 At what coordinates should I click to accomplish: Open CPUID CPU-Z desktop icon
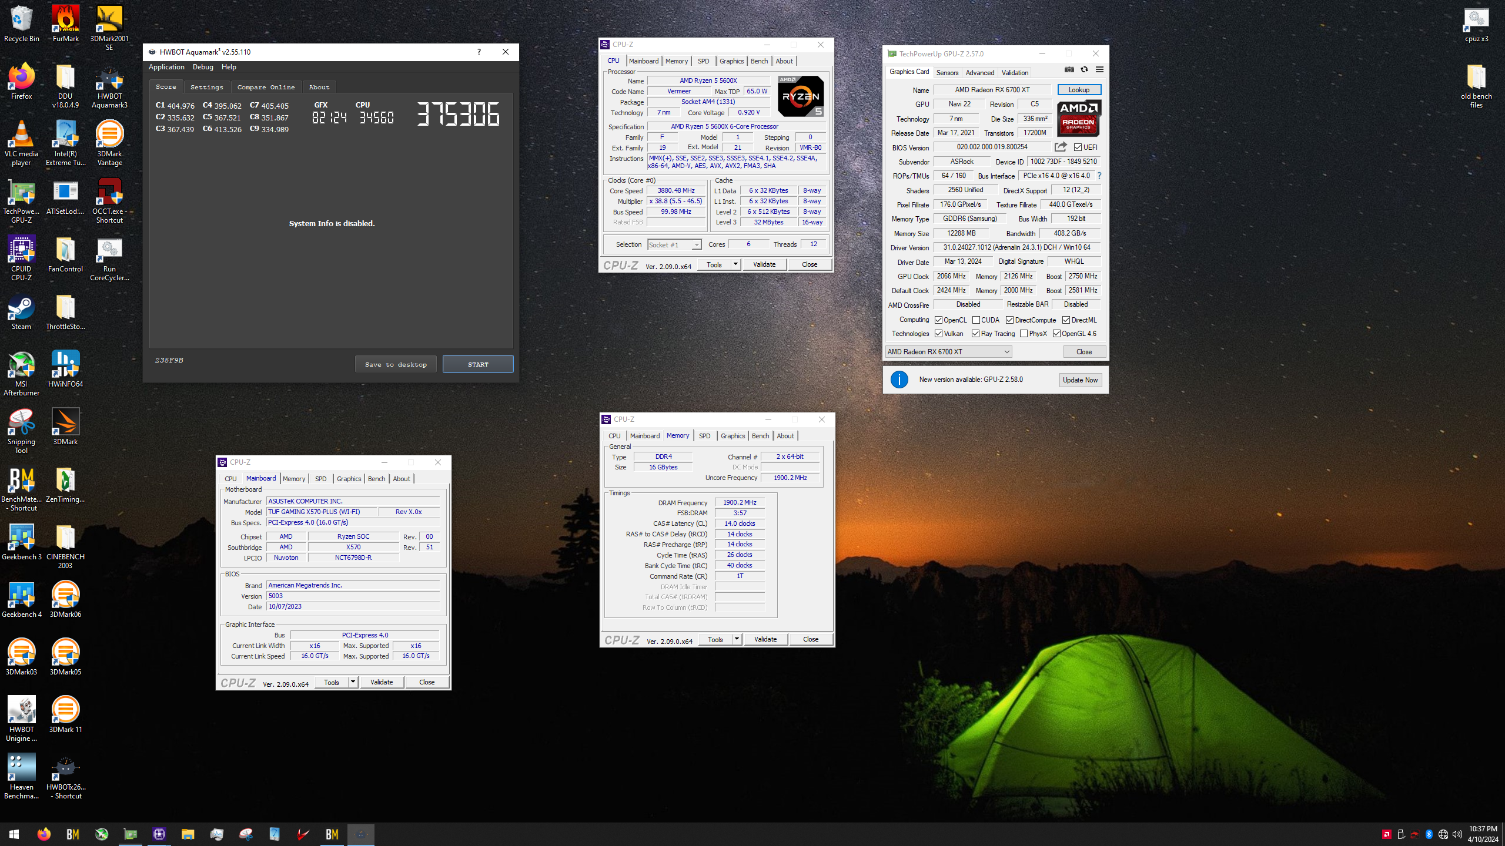(21, 259)
